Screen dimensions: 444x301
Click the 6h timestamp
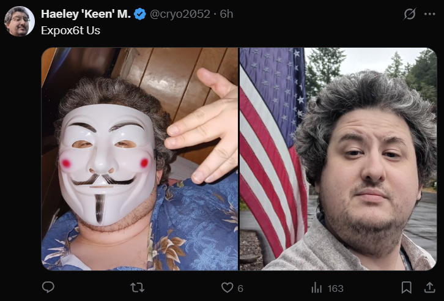pyautogui.click(x=226, y=14)
